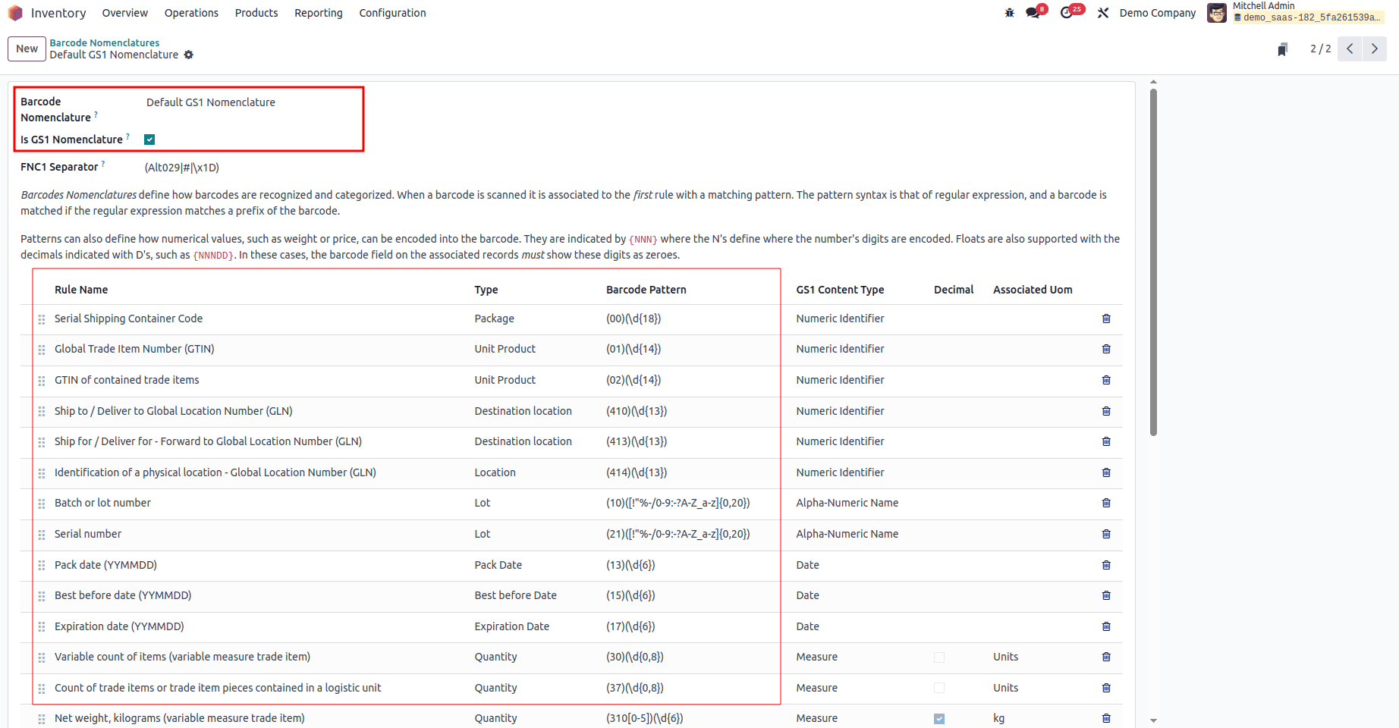This screenshot has height=728, width=1399.
Task: Grab the drag handle of Serial number row
Action: point(42,535)
